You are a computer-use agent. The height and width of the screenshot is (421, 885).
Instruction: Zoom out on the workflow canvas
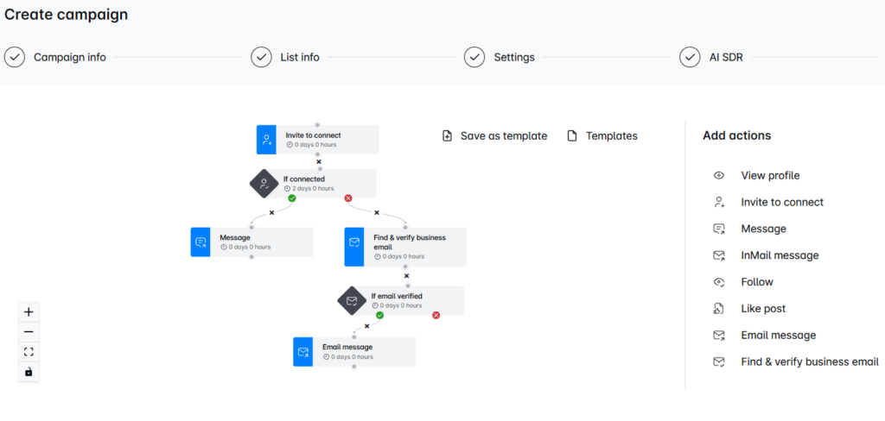[x=29, y=332]
